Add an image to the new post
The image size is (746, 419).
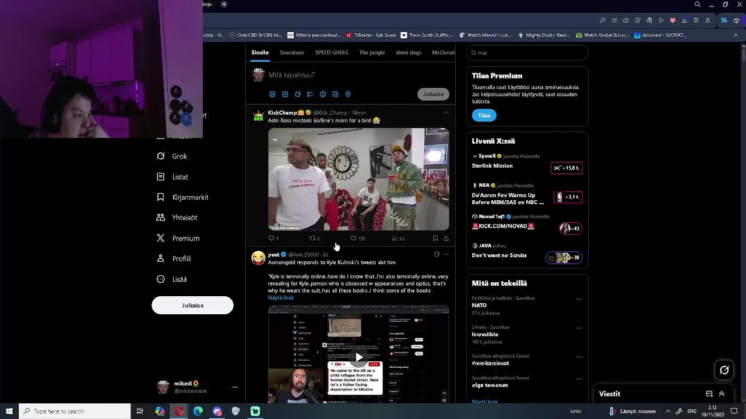coord(272,94)
